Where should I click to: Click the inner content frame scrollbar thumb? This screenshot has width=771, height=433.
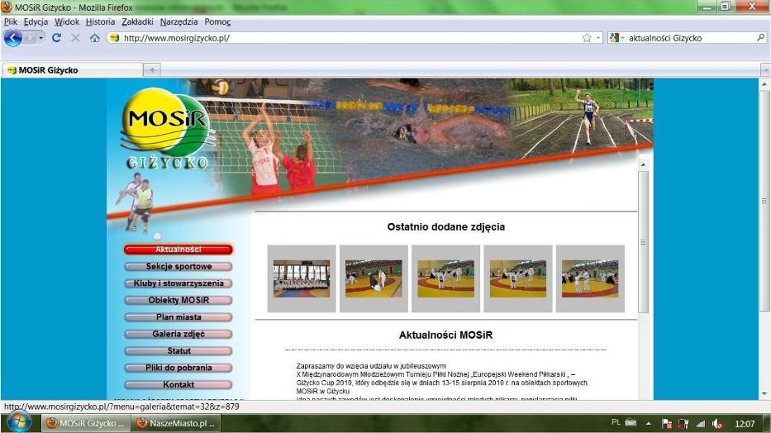coord(643,242)
